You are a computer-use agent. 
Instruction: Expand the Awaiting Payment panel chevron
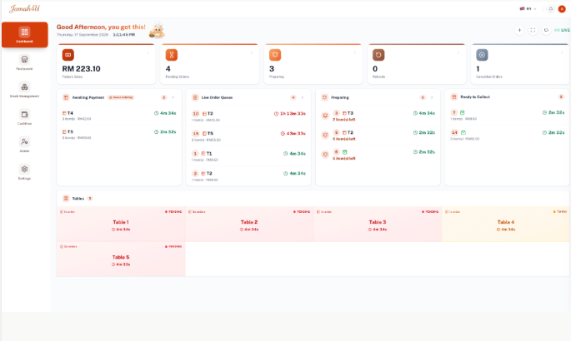coord(173,97)
